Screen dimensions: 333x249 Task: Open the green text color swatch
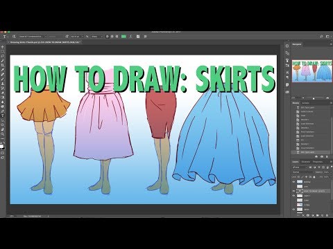click(123, 37)
